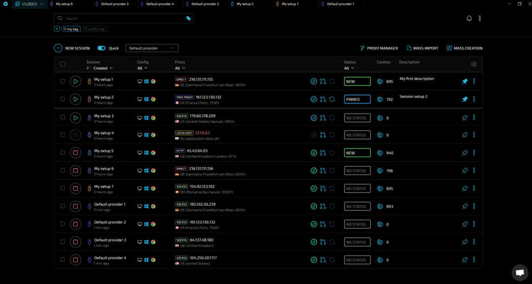Open the Proxy filter All dropdown
This screenshot has width=532, height=284.
180,68
